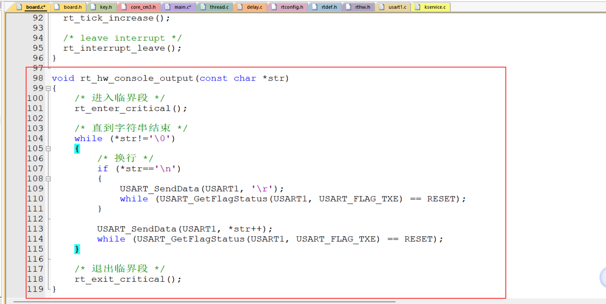Click the while (*str!='\0') statement
Image resolution: width=606 pixels, height=304 pixels.
click(x=125, y=139)
